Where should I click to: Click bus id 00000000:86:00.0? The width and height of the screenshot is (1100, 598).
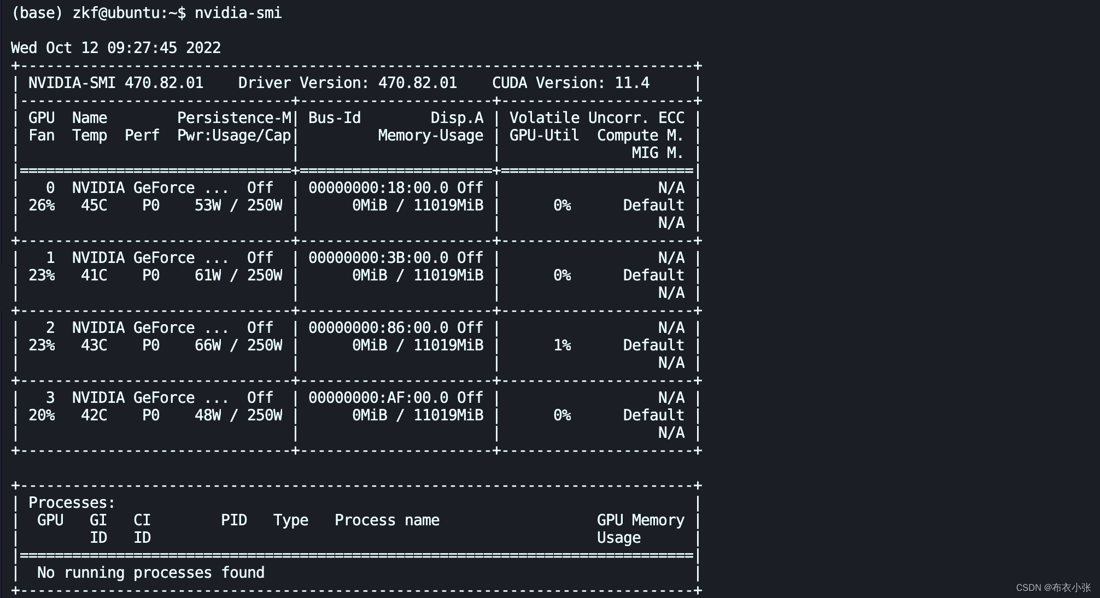pyautogui.click(x=378, y=327)
